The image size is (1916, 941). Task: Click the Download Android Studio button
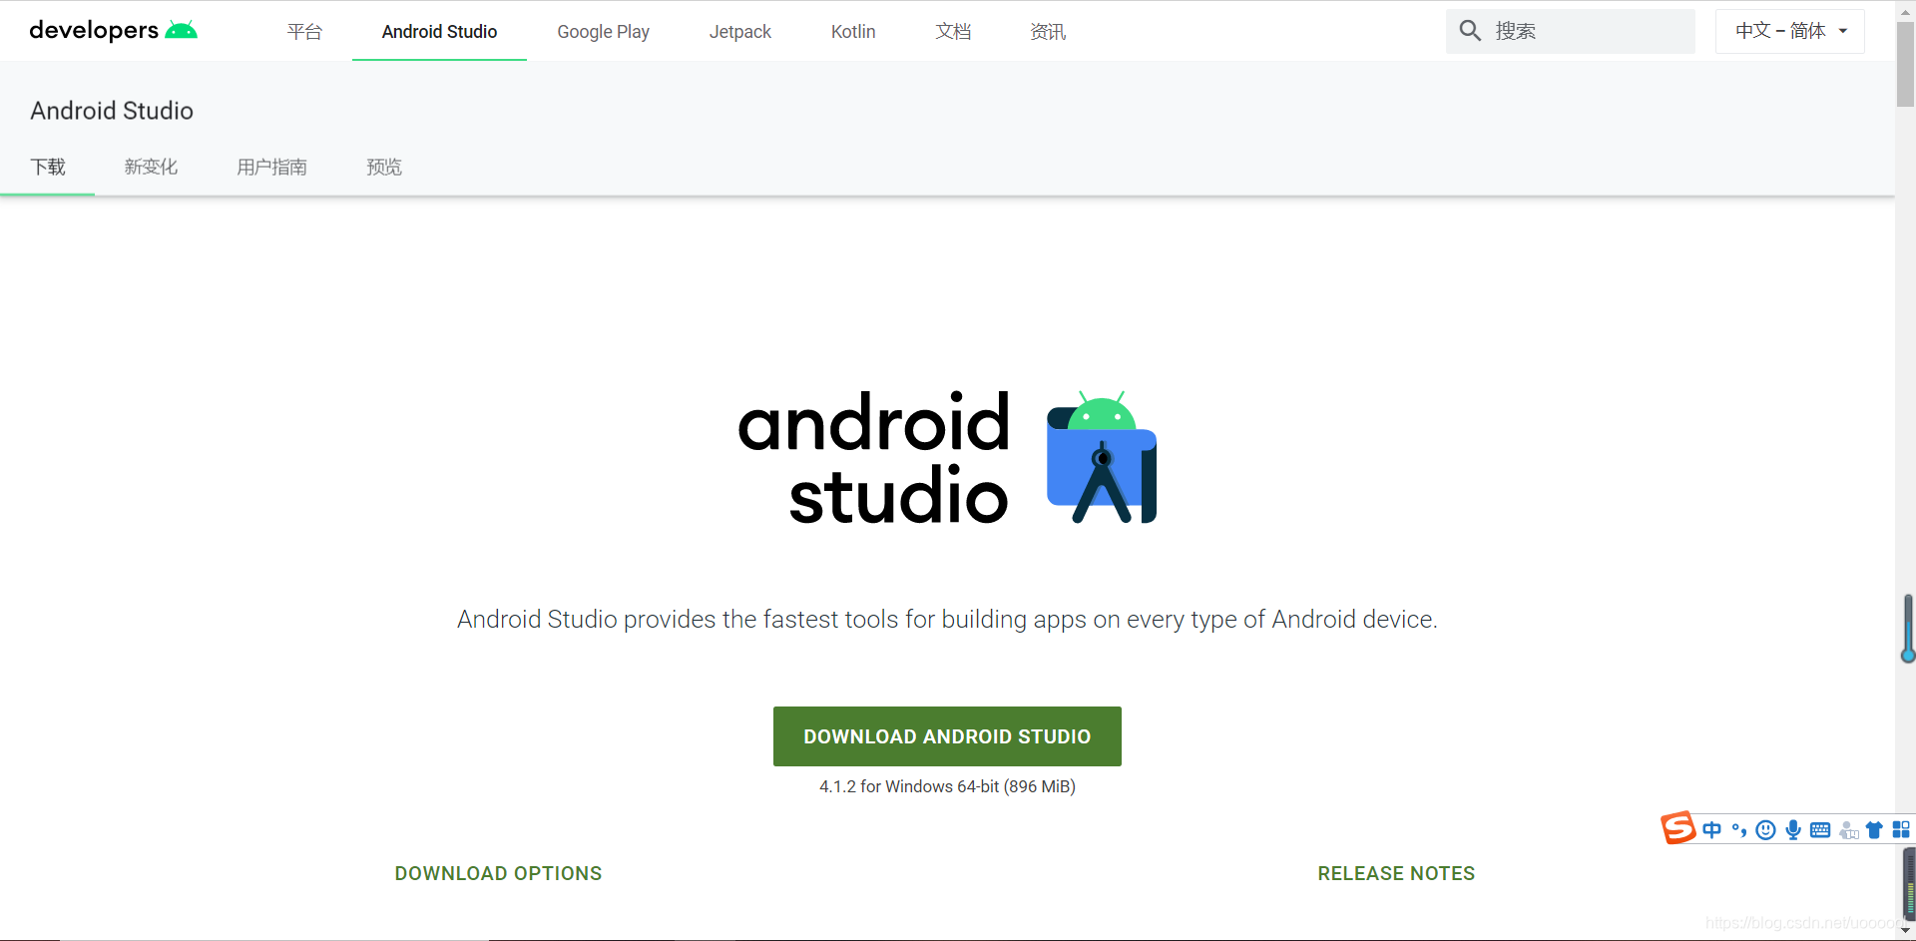pos(947,736)
